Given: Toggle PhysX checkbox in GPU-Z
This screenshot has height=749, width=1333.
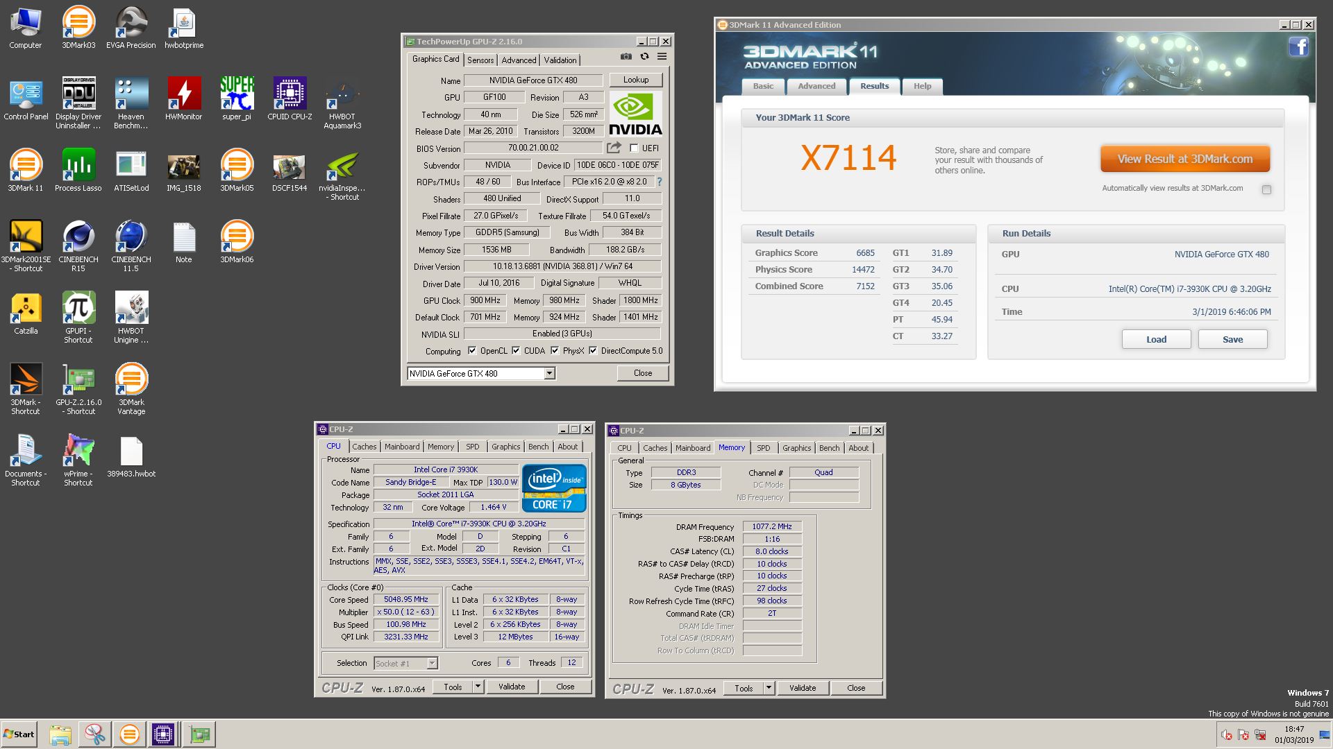Looking at the screenshot, I should click(x=555, y=351).
